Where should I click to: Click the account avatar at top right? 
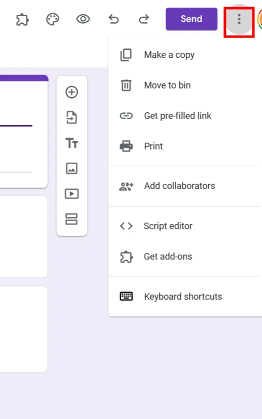tap(259, 19)
